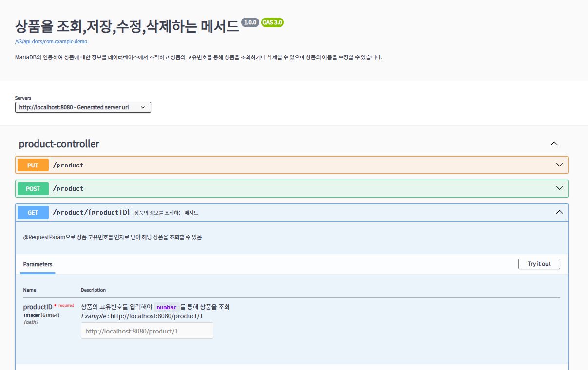Click the 'number' code tag
This screenshot has width=588, height=370.
[x=167, y=307]
